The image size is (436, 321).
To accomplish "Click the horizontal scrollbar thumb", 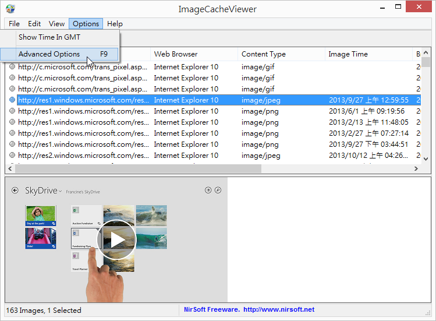I will (138, 168).
